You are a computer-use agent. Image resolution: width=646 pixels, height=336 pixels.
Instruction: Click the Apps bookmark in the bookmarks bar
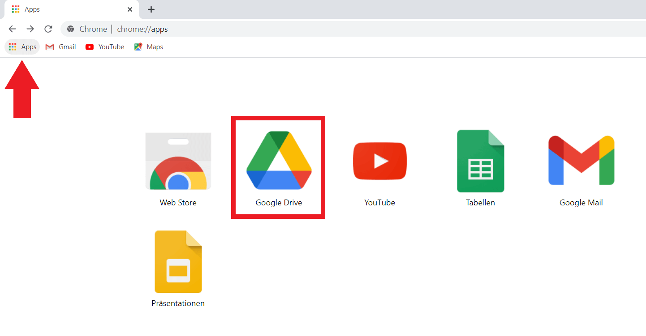coord(22,47)
